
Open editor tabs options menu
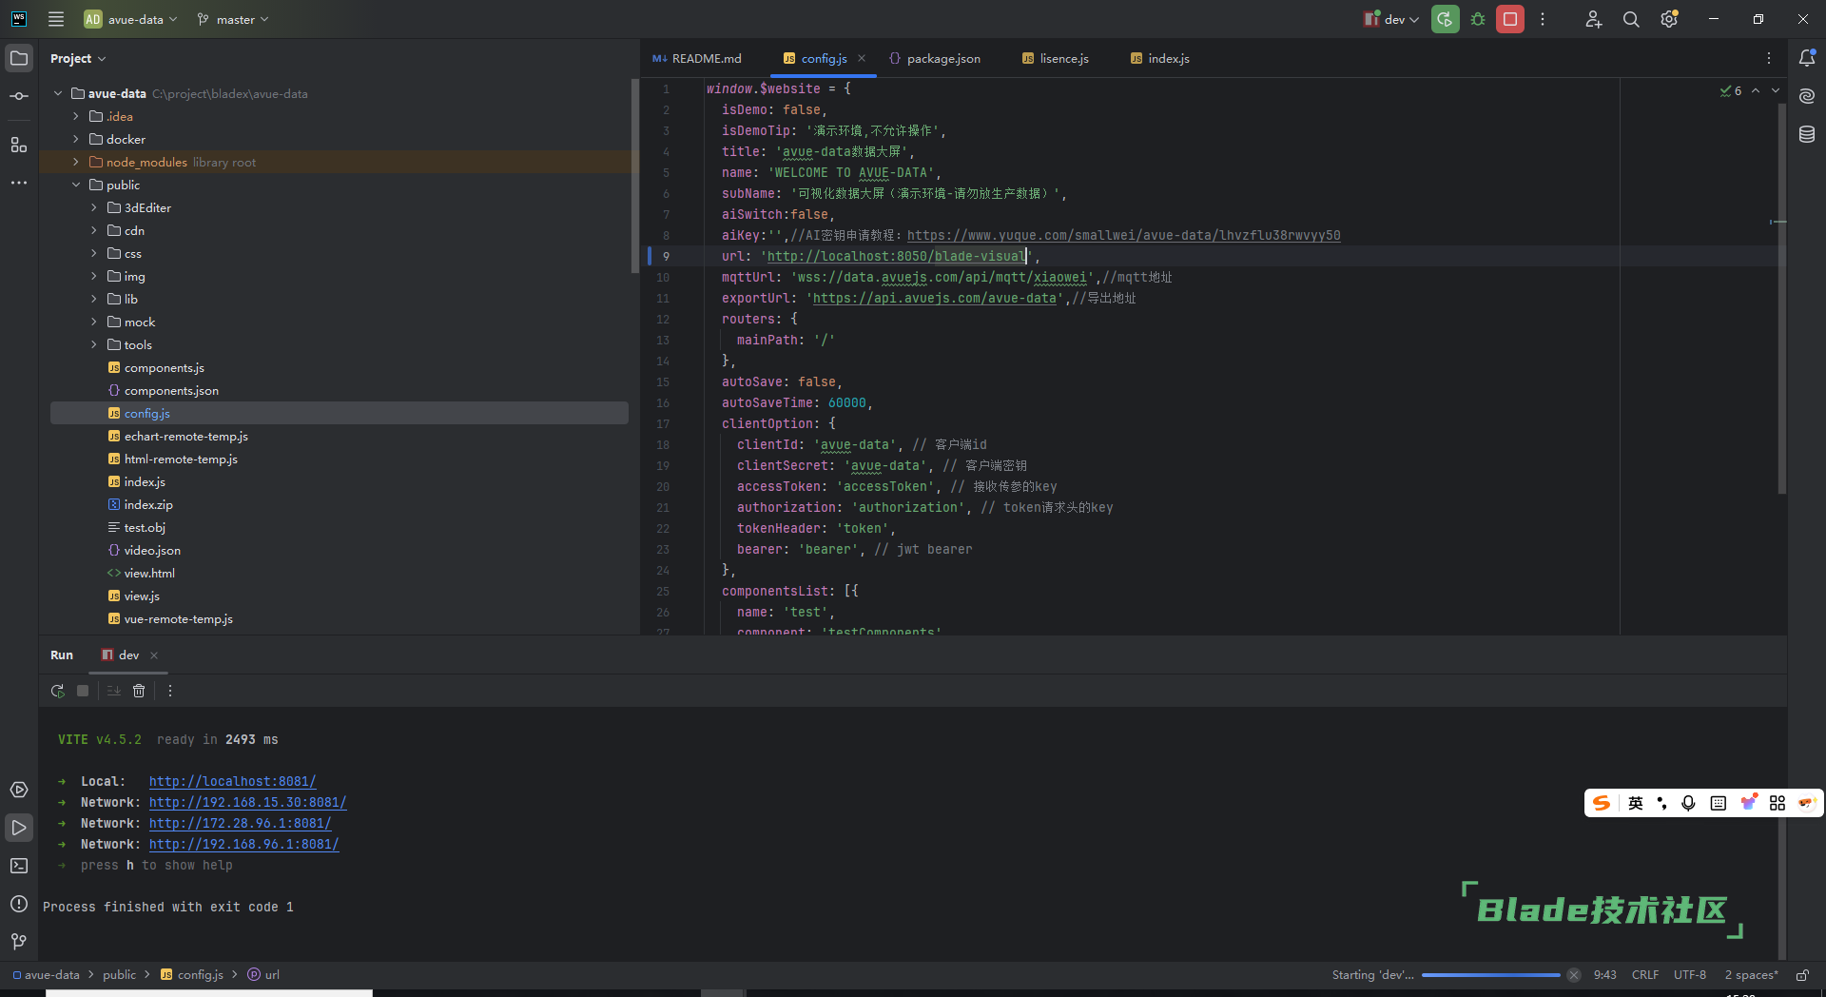(x=1769, y=58)
